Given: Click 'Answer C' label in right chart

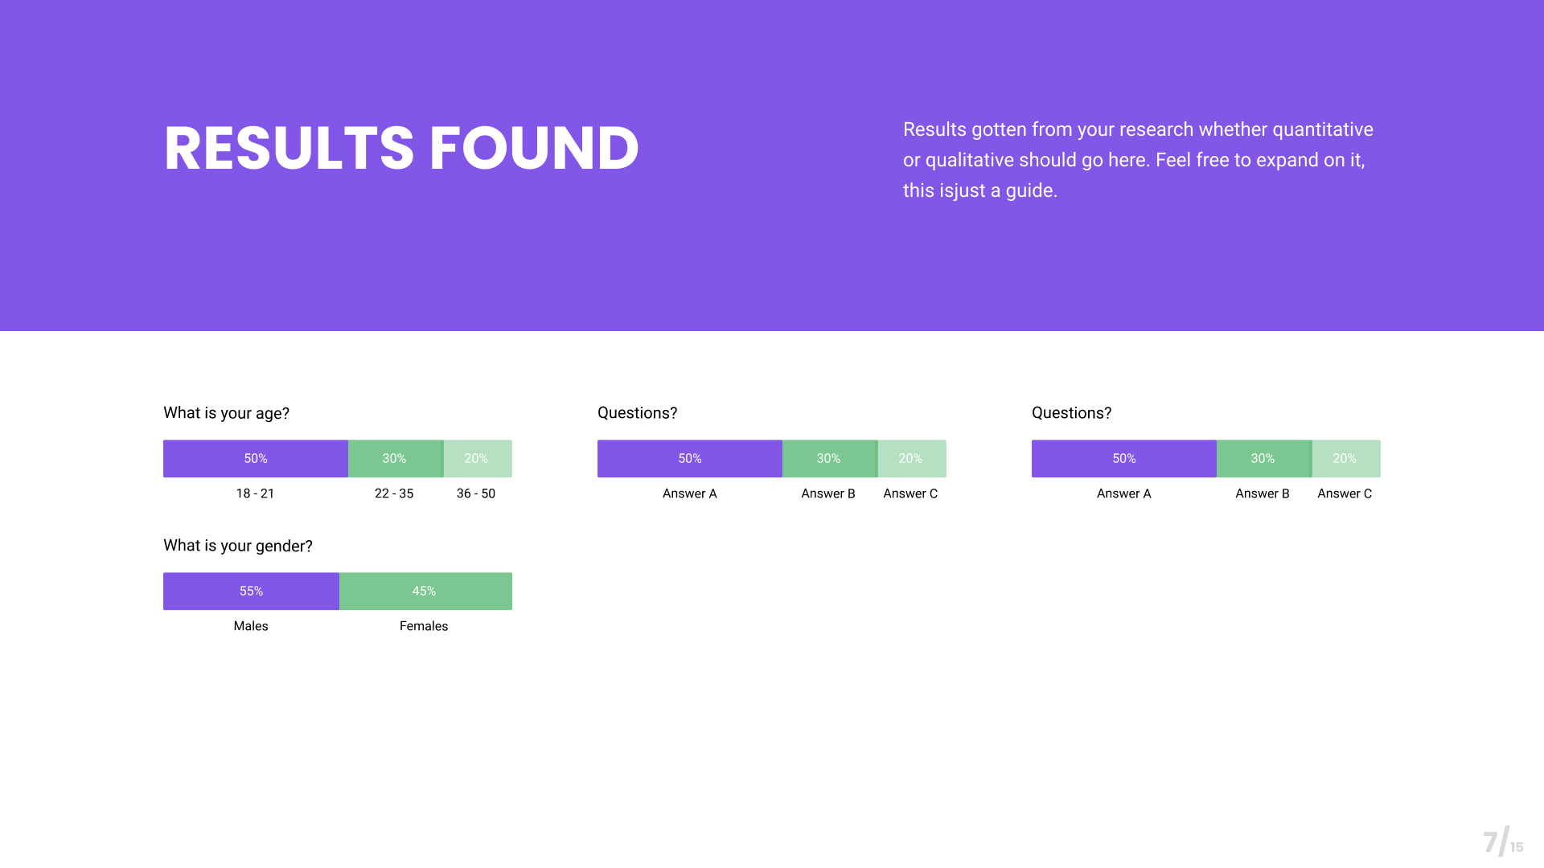Looking at the screenshot, I should tap(1345, 493).
